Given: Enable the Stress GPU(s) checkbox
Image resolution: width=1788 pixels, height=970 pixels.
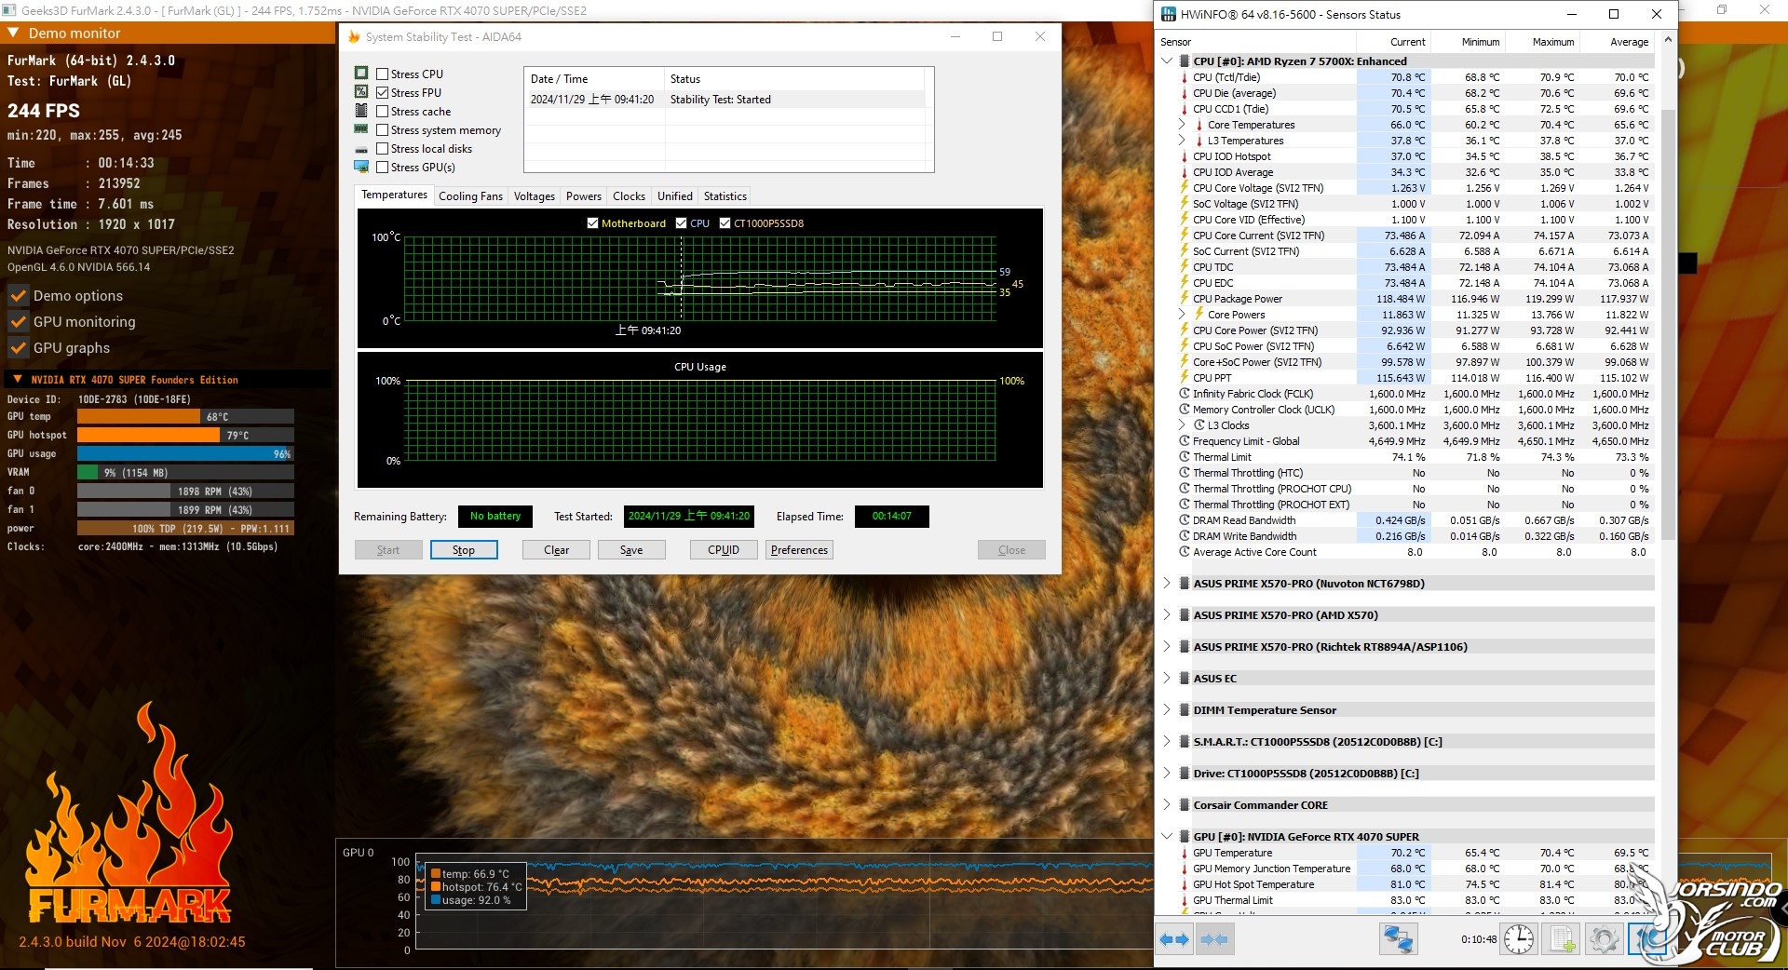Looking at the screenshot, I should point(383,167).
